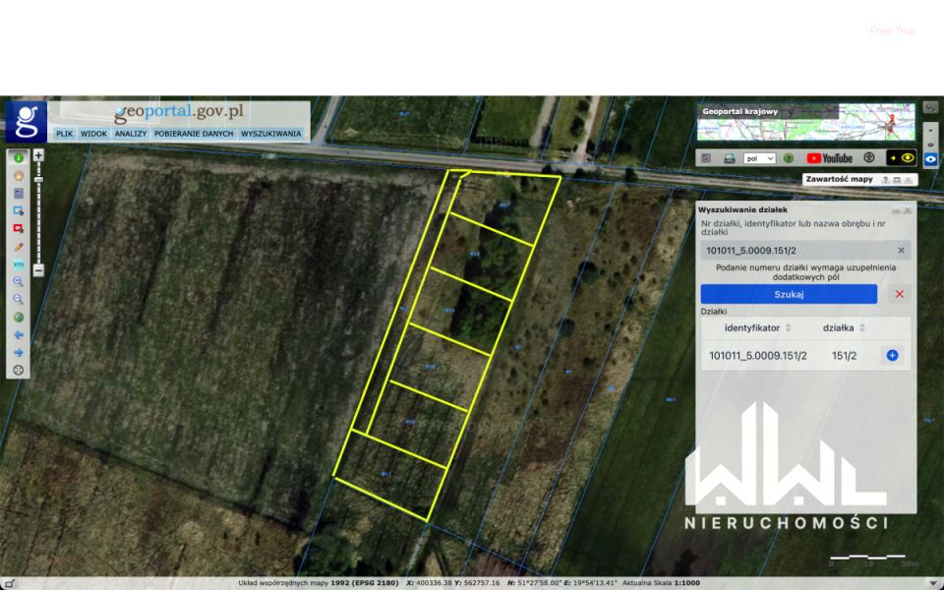Image resolution: width=944 pixels, height=590 pixels.
Task: Sort results by identyfikator column
Action: tap(752, 327)
